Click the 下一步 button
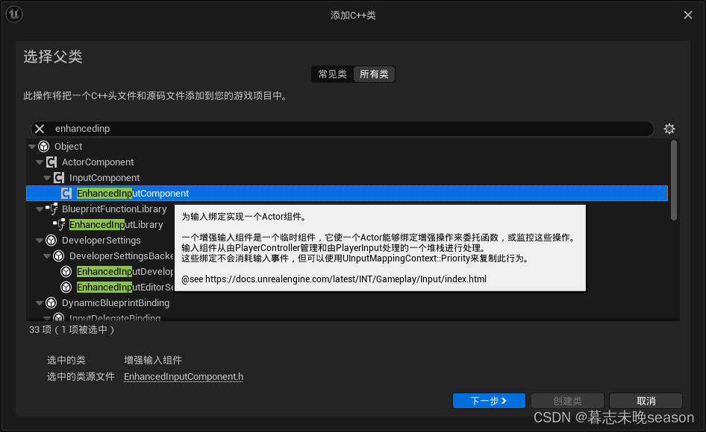This screenshot has width=706, height=432. tap(489, 401)
